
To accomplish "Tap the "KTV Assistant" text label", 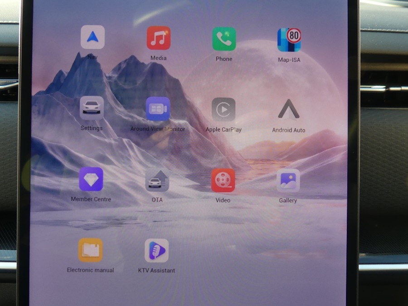I will pos(156,271).
